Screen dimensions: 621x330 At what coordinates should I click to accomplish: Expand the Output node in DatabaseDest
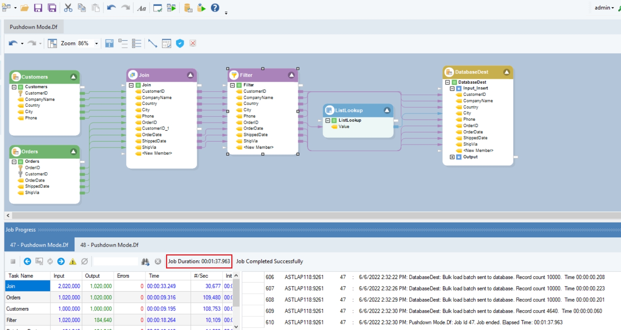point(452,157)
